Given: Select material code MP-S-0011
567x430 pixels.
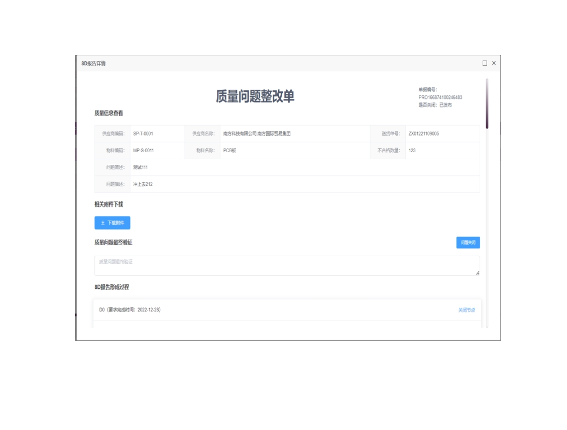Looking at the screenshot, I should pyautogui.click(x=144, y=150).
